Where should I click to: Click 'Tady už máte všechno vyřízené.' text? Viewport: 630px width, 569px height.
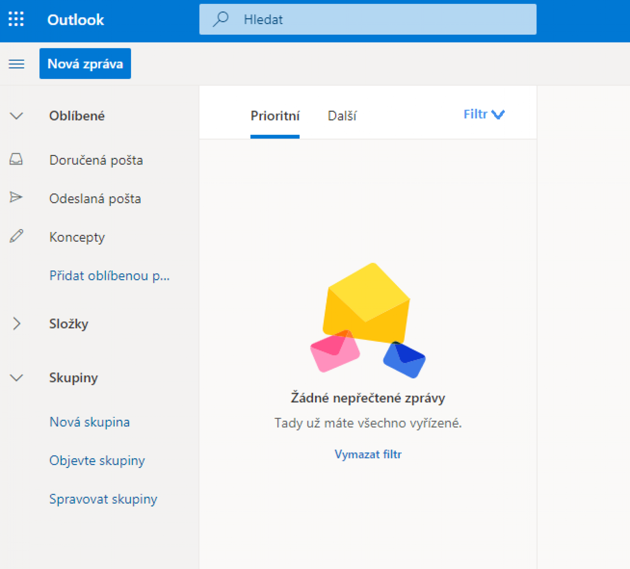(x=368, y=423)
